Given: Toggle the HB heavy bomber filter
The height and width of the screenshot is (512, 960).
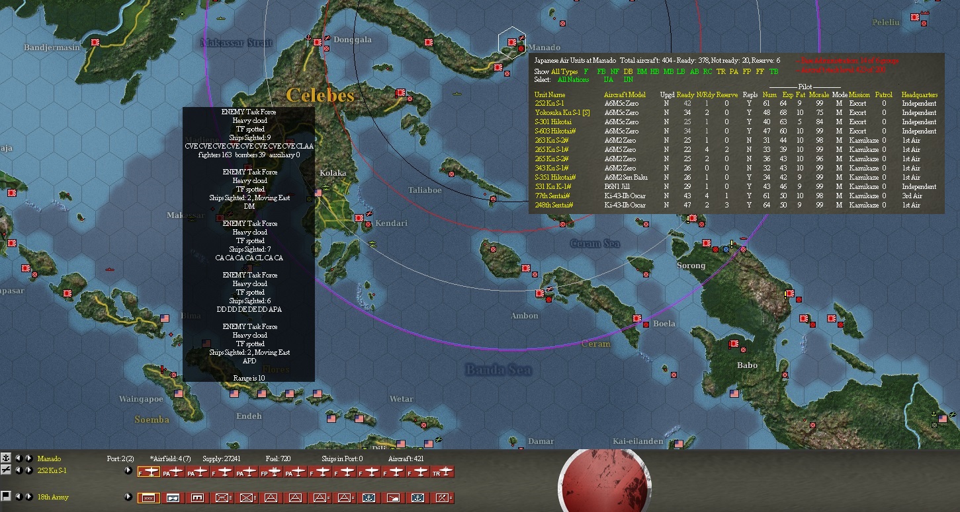Looking at the screenshot, I should (655, 71).
